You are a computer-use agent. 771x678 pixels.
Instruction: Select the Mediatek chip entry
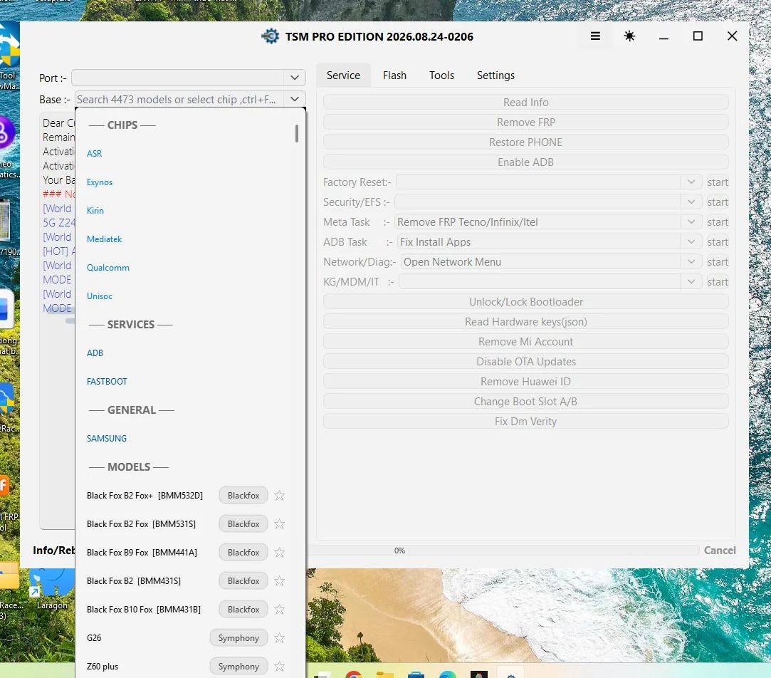(104, 239)
